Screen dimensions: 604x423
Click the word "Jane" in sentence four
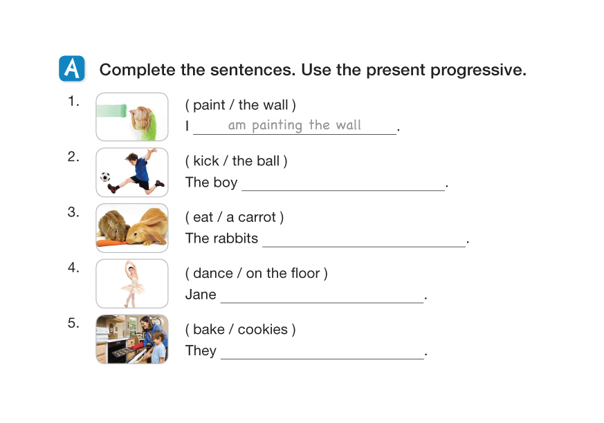tap(201, 294)
